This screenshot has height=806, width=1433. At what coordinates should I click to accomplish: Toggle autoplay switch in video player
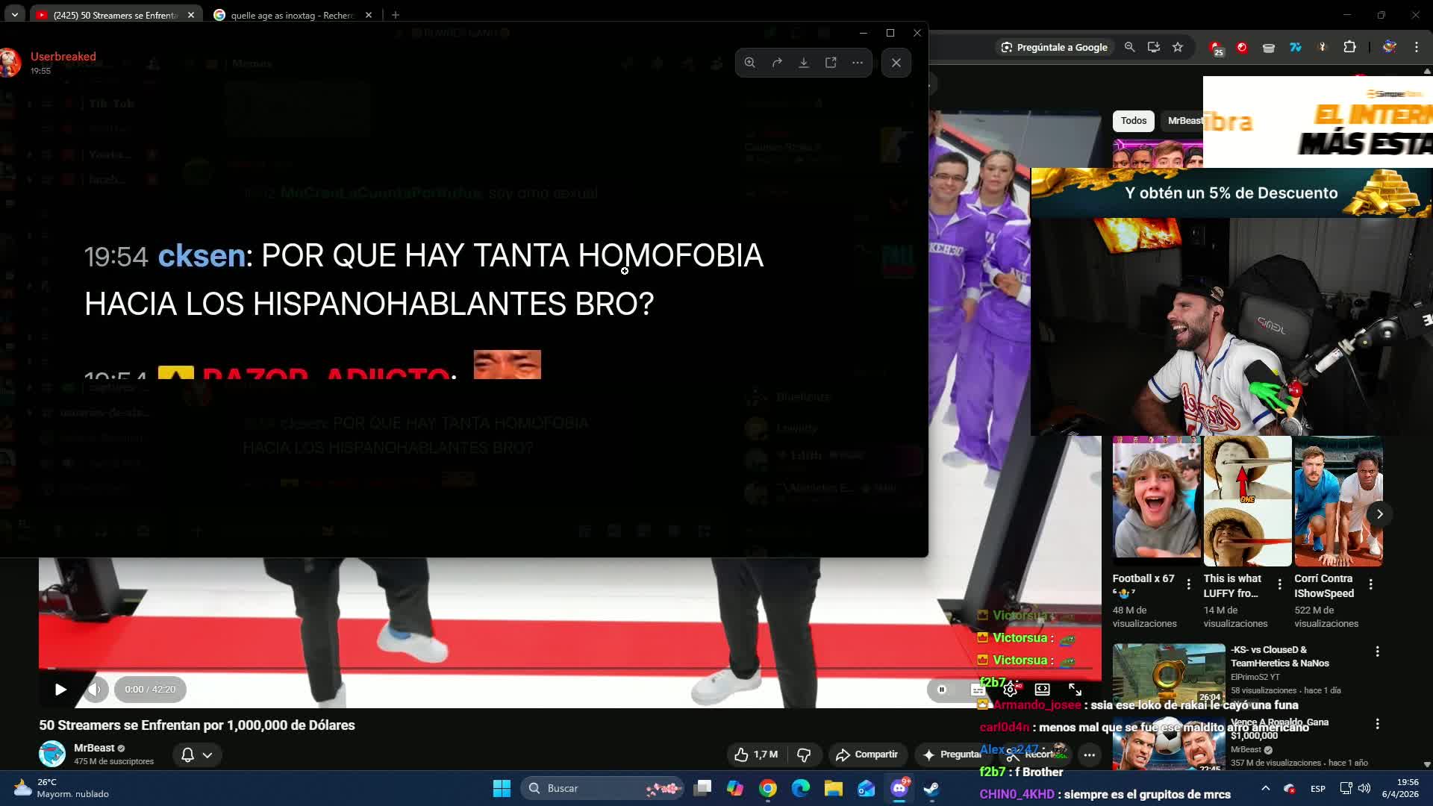pos(942,690)
